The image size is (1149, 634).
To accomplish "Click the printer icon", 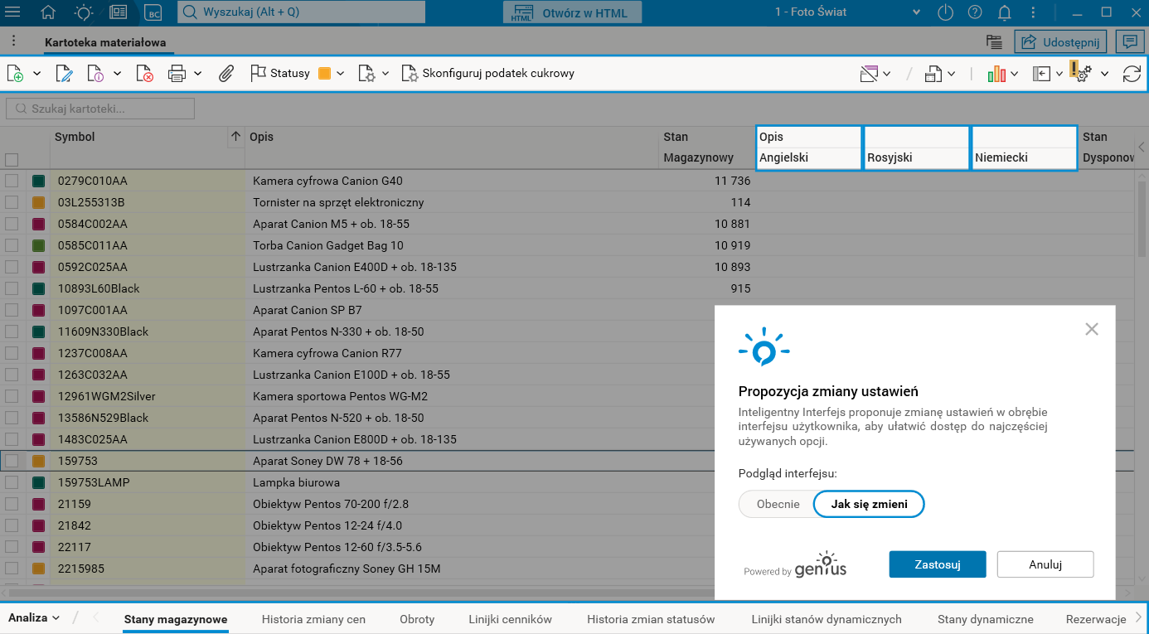I will (x=177, y=74).
